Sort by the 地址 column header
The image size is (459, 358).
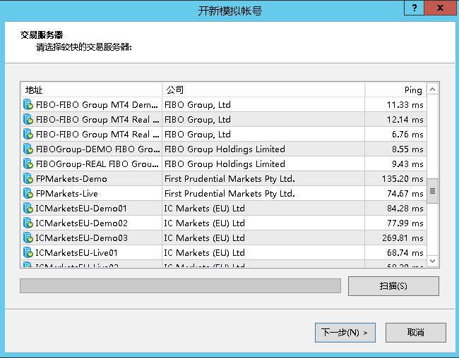(92, 89)
